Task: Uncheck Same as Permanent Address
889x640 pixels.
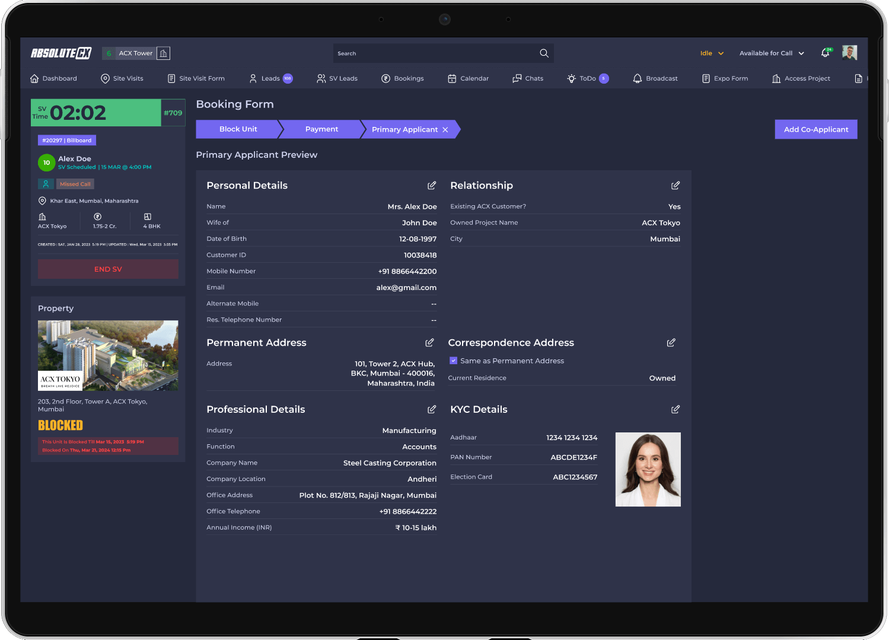Action: [453, 361]
